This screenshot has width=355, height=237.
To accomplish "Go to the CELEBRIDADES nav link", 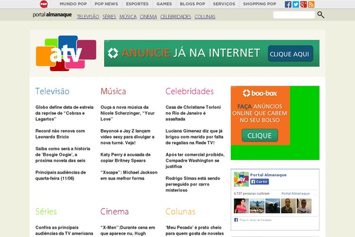I will pyautogui.click(x=176, y=17).
